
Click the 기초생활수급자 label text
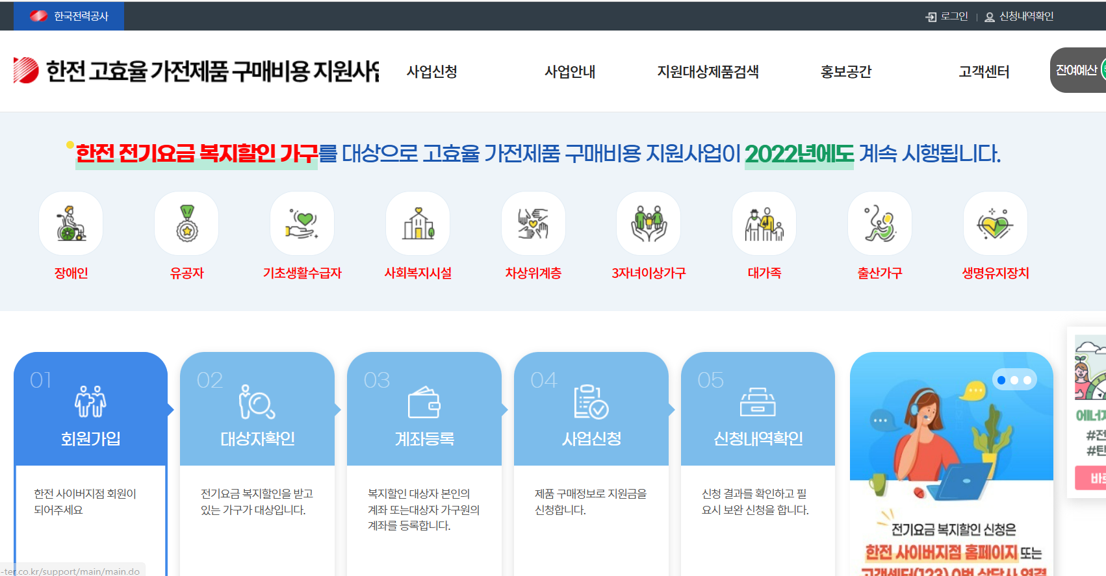[x=302, y=273]
